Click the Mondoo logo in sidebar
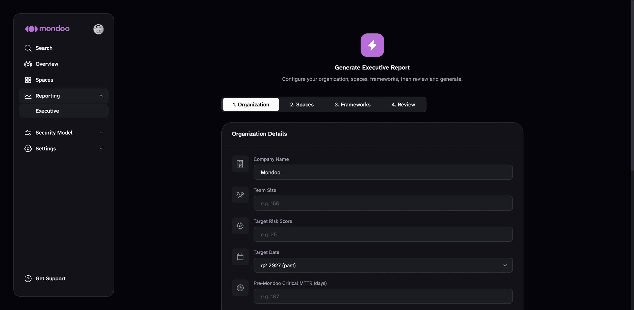 tap(47, 29)
